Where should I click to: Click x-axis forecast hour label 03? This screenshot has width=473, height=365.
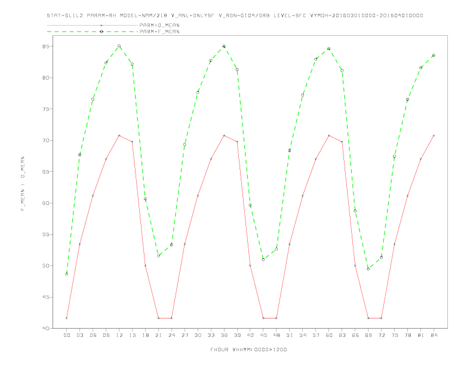(80, 335)
